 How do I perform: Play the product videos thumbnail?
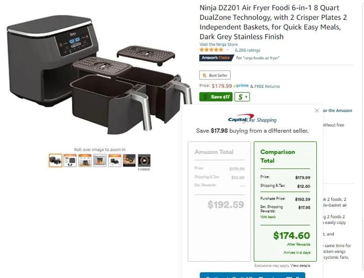coord(144,160)
